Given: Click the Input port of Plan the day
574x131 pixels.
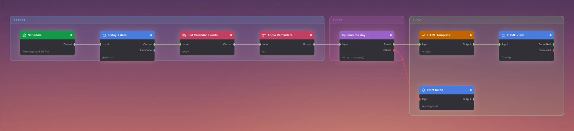Looking at the screenshot, I should click(x=340, y=44).
